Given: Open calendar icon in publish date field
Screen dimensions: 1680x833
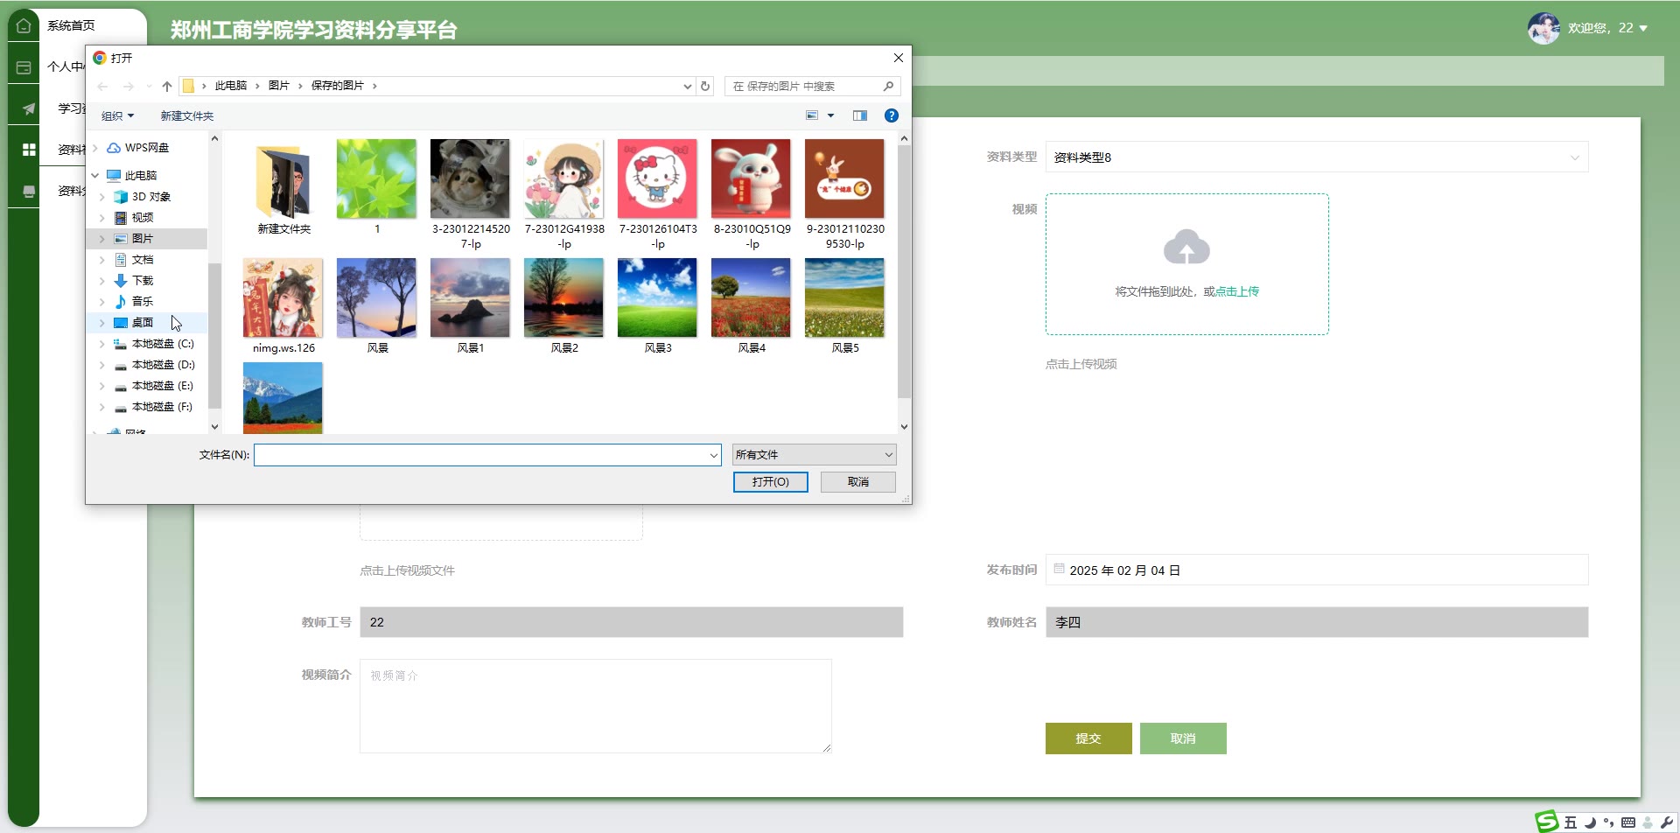Looking at the screenshot, I should 1059,569.
